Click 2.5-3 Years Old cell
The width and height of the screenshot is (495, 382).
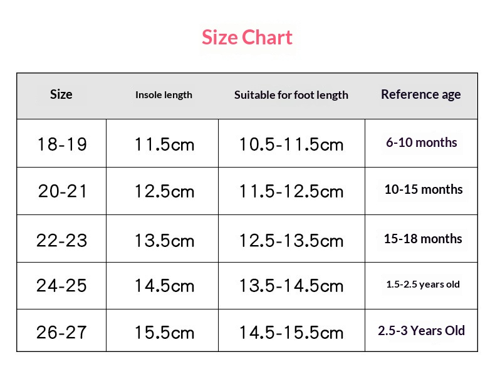421,331
